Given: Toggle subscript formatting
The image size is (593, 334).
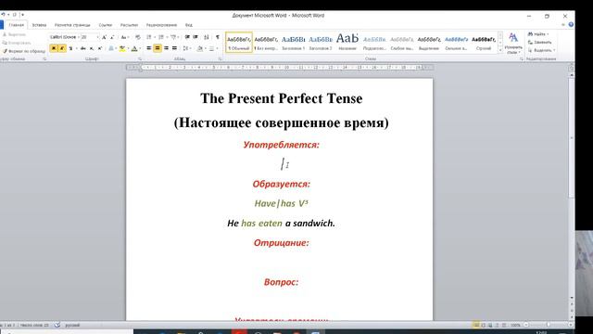Looking at the screenshot, I should pos(92,48).
